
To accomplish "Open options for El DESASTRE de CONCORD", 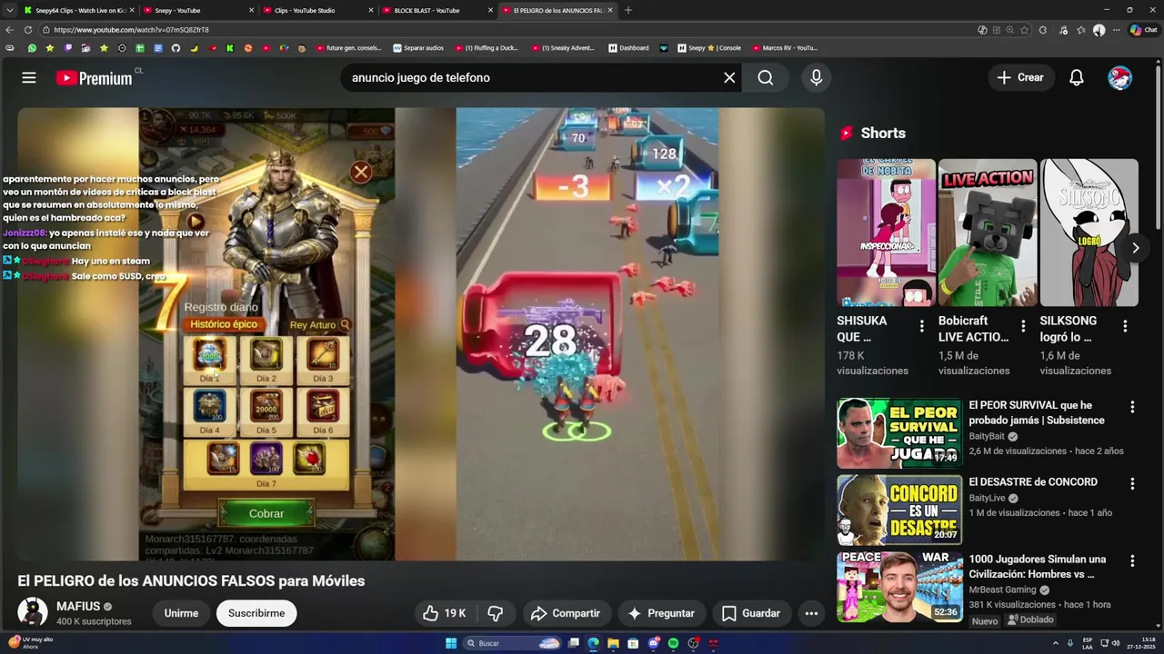I will 1132,484.
